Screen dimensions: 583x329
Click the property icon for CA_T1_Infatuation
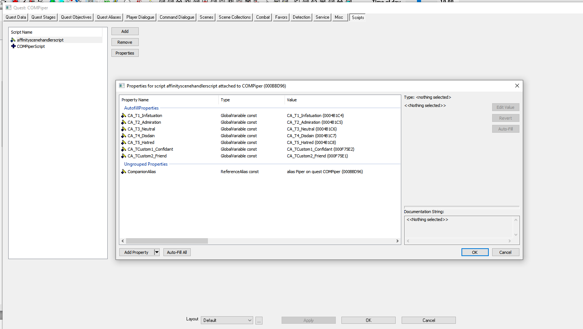pyautogui.click(x=124, y=116)
